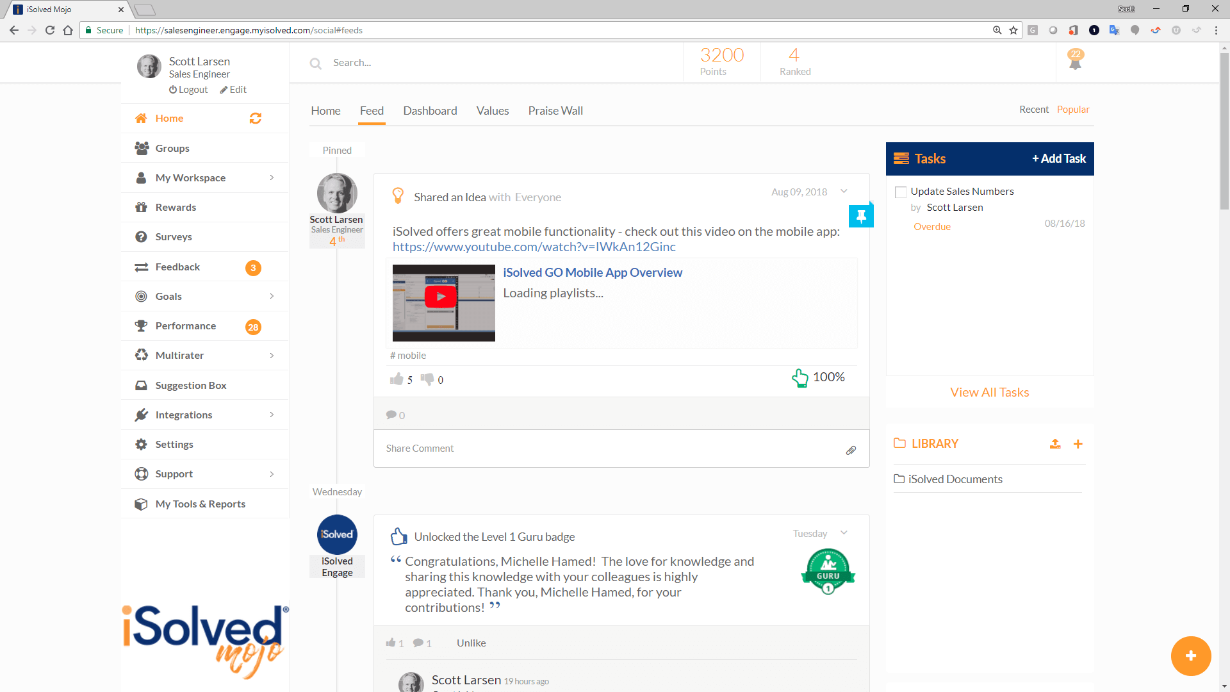
Task: Open the Praise Wall tab
Action: (555, 111)
